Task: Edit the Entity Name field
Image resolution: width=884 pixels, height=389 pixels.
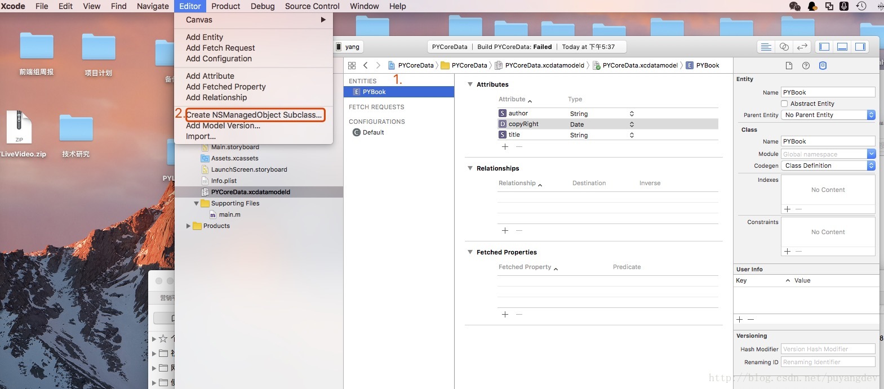Action: pos(828,92)
